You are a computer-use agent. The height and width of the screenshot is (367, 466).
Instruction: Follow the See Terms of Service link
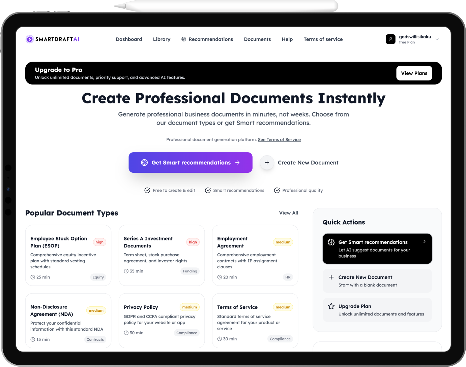point(279,139)
